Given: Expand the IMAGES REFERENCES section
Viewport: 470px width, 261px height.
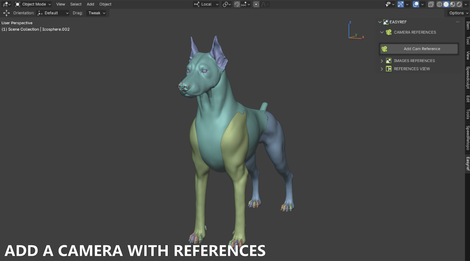Looking at the screenshot, I should [382, 61].
